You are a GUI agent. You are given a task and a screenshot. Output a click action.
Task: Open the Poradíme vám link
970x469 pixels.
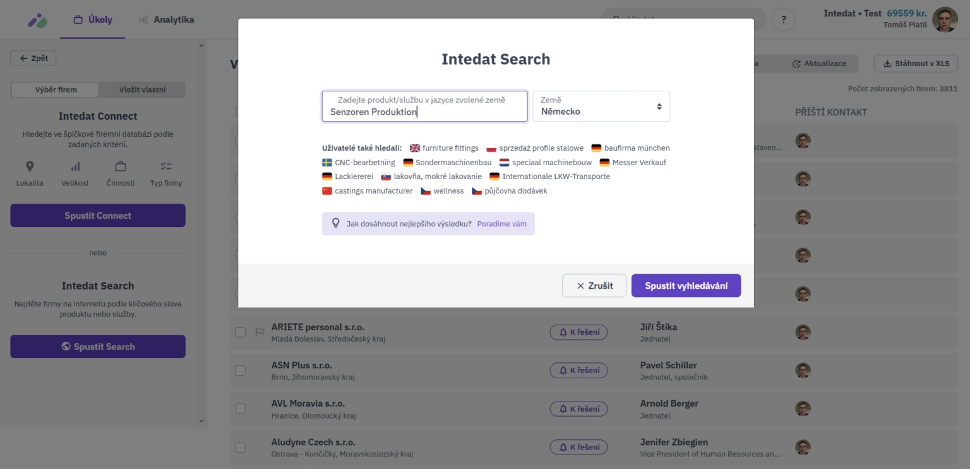(x=501, y=224)
